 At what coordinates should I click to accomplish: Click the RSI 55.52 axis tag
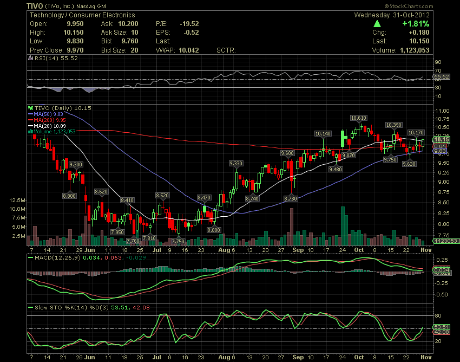[x=442, y=77]
